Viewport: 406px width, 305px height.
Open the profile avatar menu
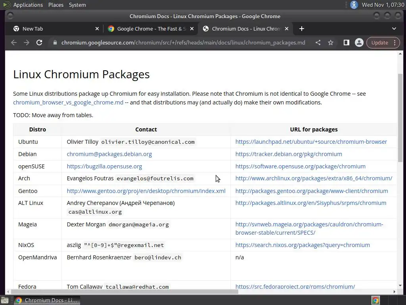[x=359, y=42]
